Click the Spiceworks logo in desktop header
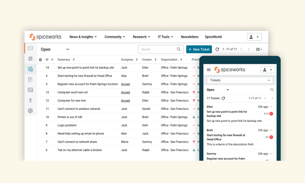Screen dimensions: 305x183 coord(45,37)
